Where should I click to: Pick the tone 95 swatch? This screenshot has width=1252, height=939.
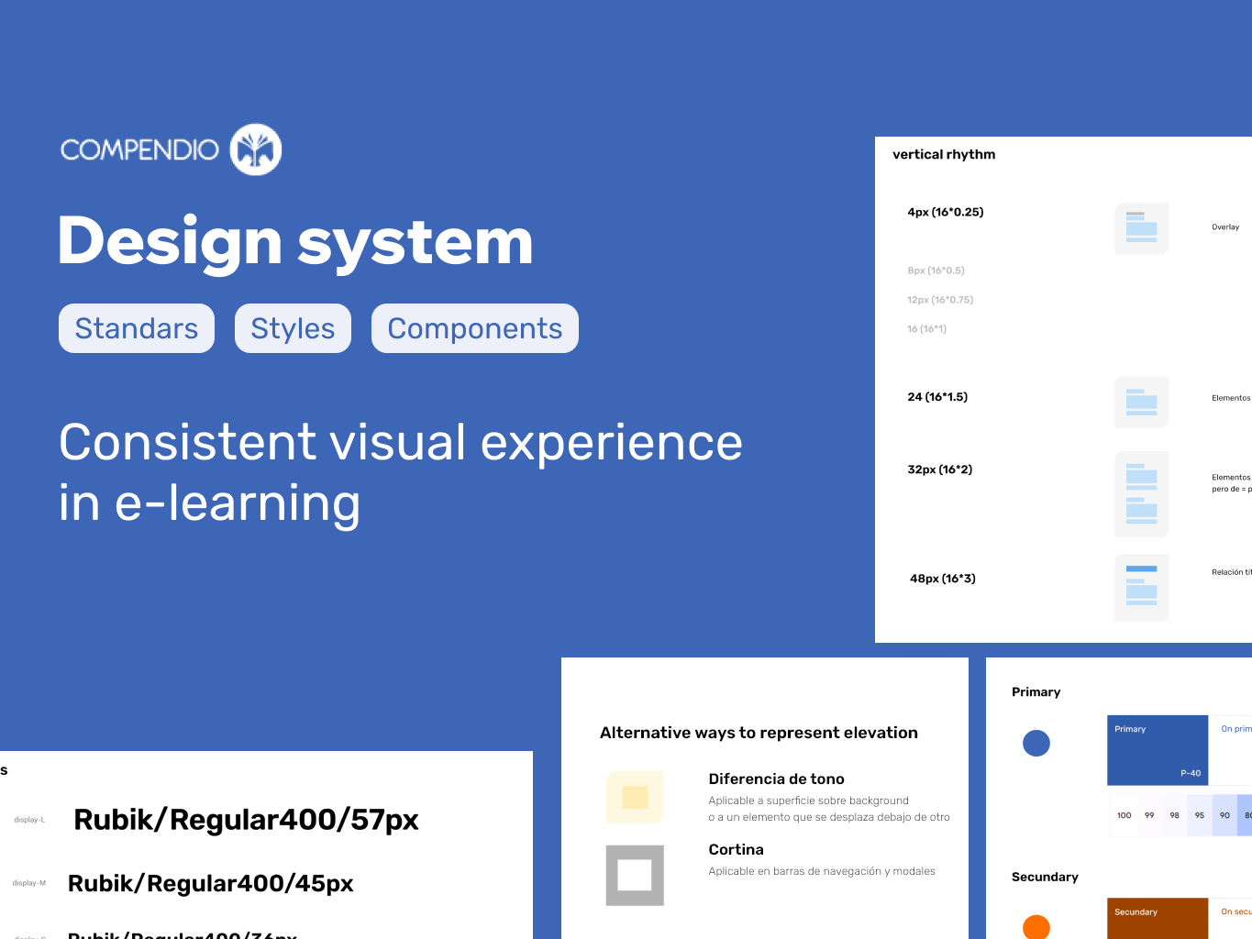tap(1200, 815)
